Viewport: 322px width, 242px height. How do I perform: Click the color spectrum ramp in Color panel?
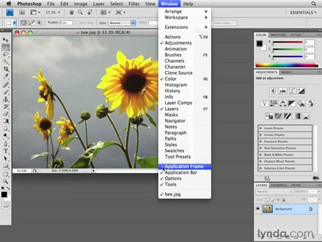(287, 65)
